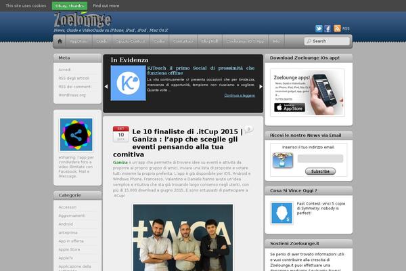Accept cookies with Okay, thanks button
This screenshot has width=406, height=271.
tap(70, 5)
